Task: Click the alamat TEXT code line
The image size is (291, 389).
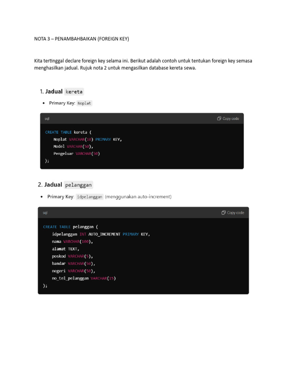Action: pos(66,249)
